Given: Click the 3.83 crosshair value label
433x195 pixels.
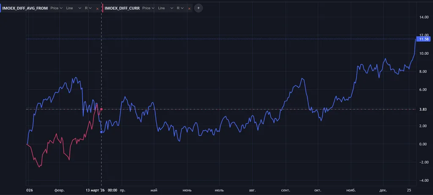Looking at the screenshot, I should point(423,109).
